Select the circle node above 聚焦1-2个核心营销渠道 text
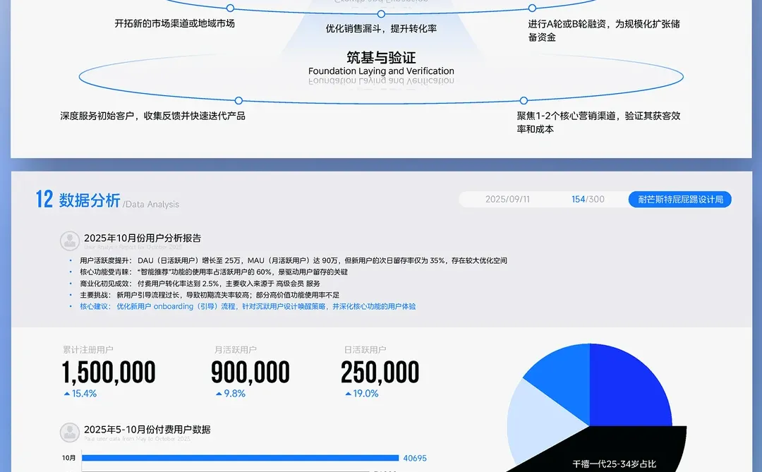The image size is (762, 472). [x=524, y=101]
